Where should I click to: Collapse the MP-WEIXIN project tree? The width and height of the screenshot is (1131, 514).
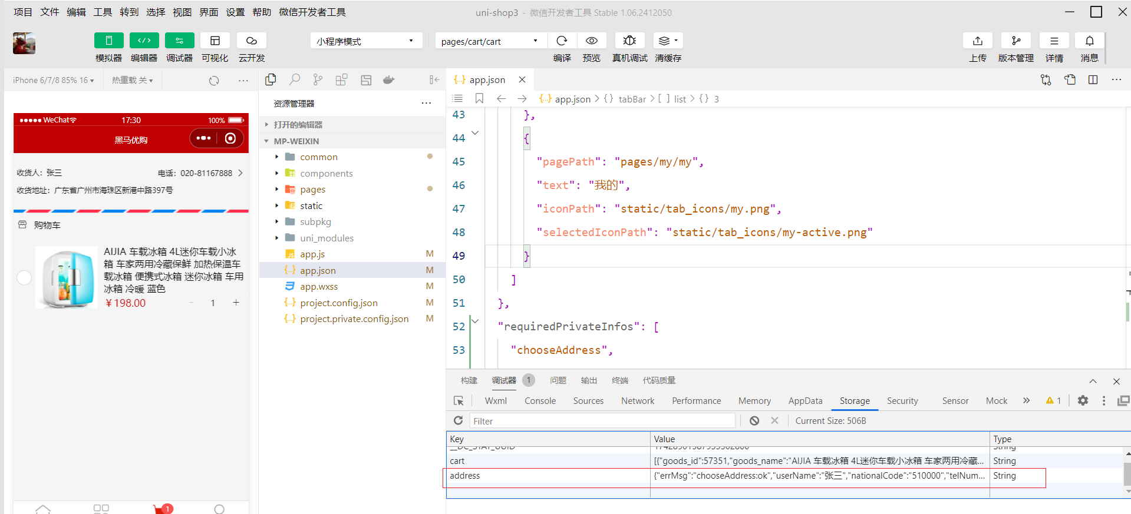(352, 141)
